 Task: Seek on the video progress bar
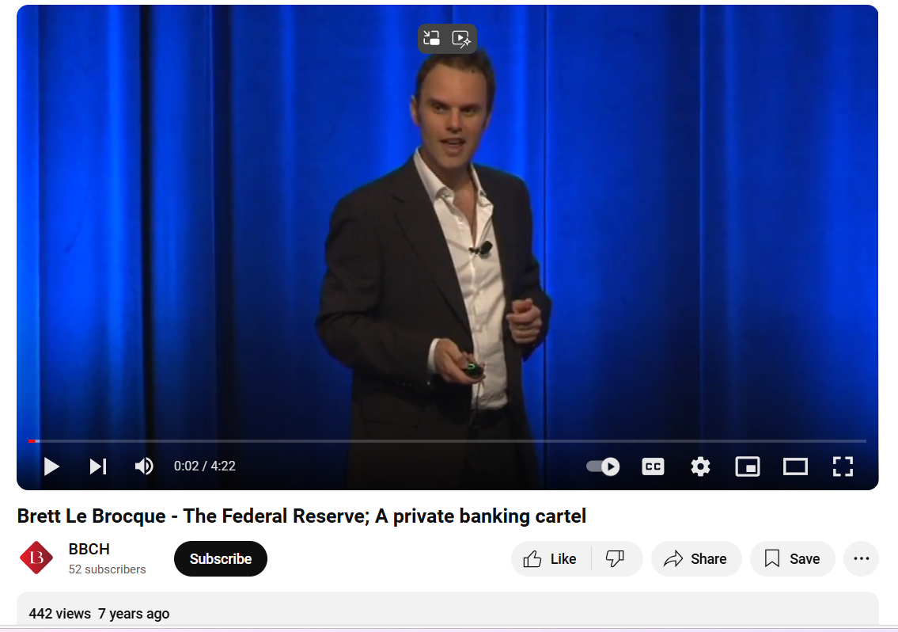point(447,441)
